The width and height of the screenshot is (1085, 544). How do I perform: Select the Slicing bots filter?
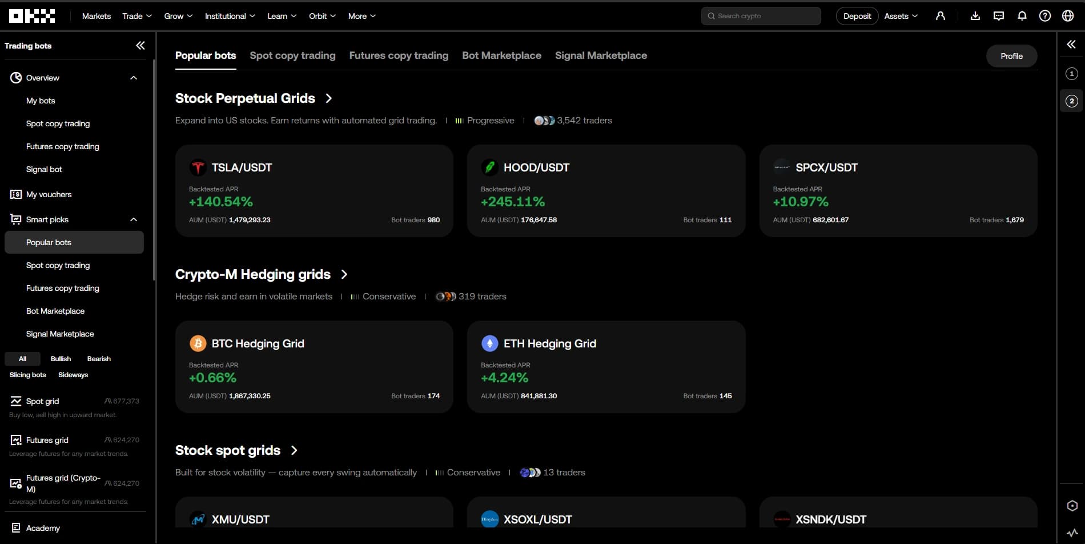tap(27, 375)
